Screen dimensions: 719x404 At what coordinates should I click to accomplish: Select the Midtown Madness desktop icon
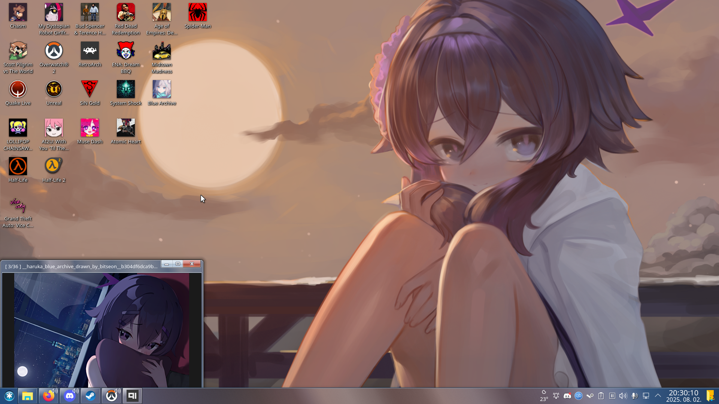point(162,58)
